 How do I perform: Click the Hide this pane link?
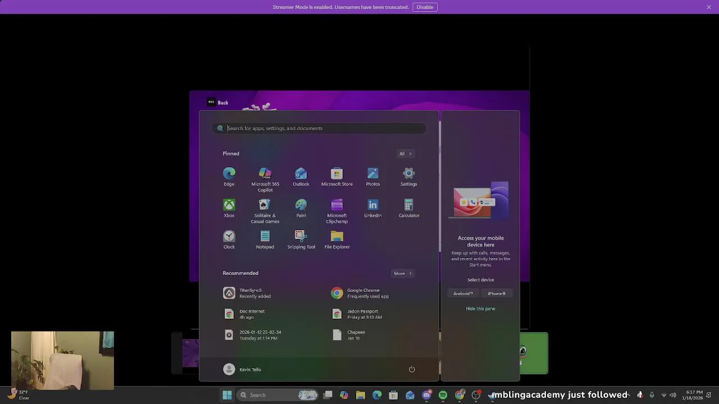pos(480,309)
